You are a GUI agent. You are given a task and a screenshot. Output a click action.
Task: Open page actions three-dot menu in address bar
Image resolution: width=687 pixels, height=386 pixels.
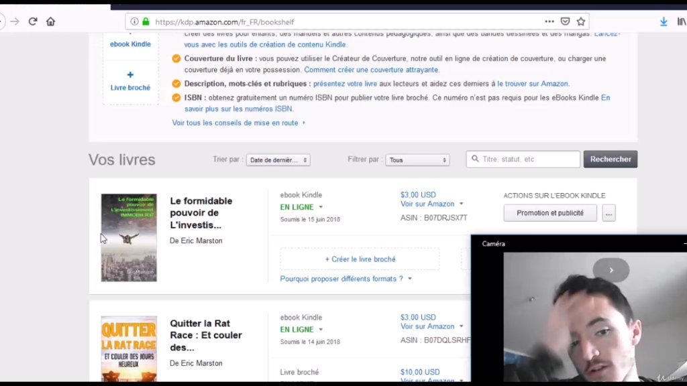(x=549, y=21)
